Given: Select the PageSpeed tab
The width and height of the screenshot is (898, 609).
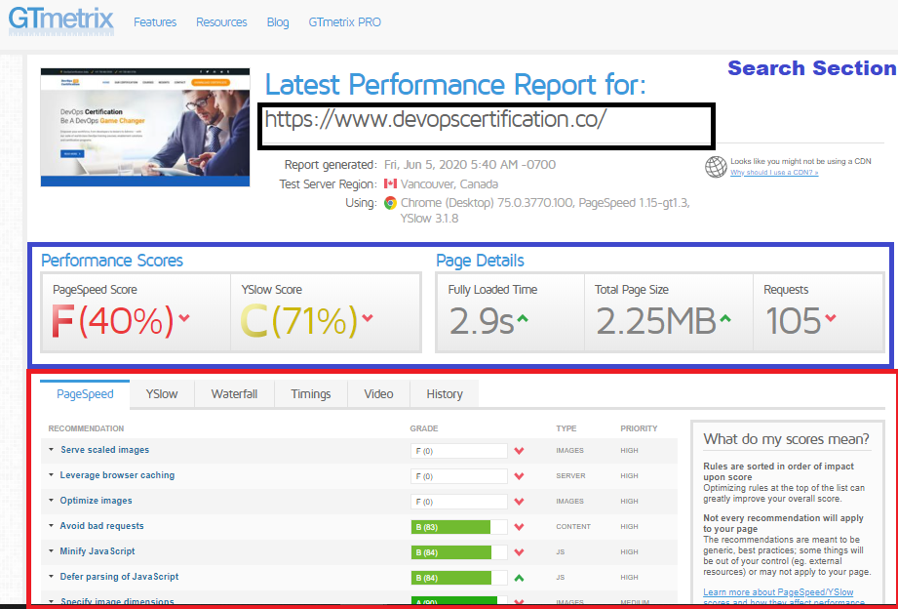Looking at the screenshot, I should coord(85,394).
